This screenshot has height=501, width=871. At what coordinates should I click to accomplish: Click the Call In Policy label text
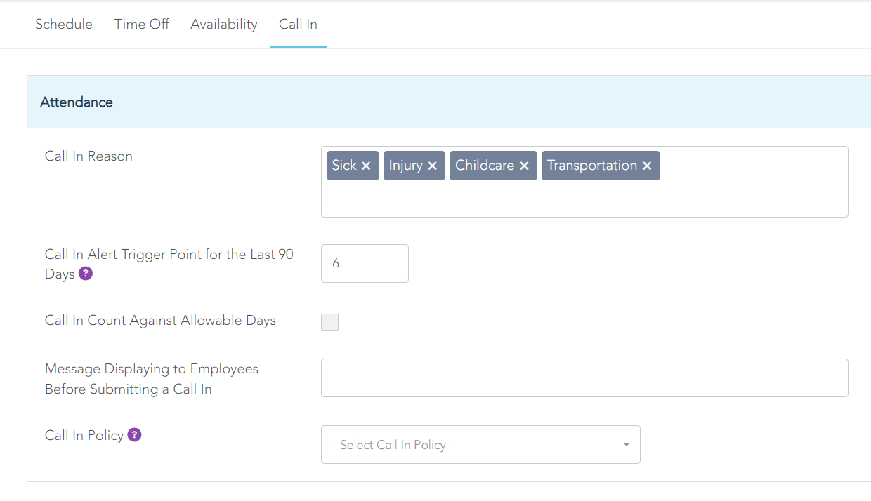tap(84, 435)
